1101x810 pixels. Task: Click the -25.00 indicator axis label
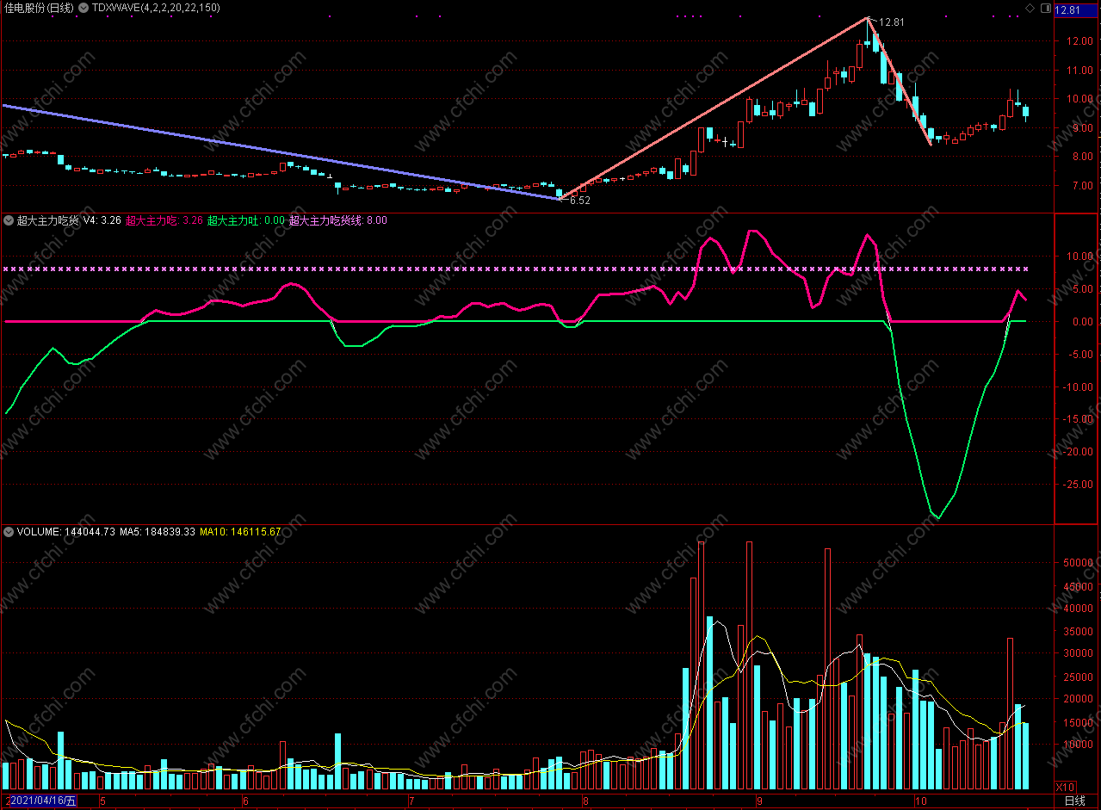click(x=1079, y=485)
